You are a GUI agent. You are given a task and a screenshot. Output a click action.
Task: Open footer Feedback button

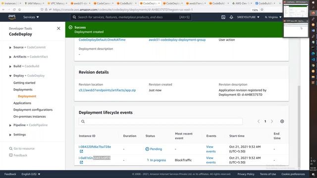coord(10,174)
